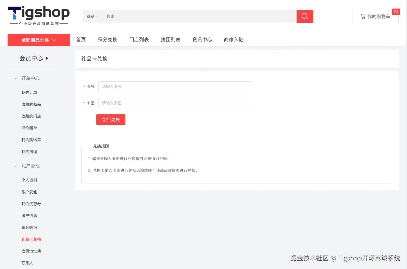Open the 门店列表 nav item
This screenshot has height=269, width=407.
point(139,40)
